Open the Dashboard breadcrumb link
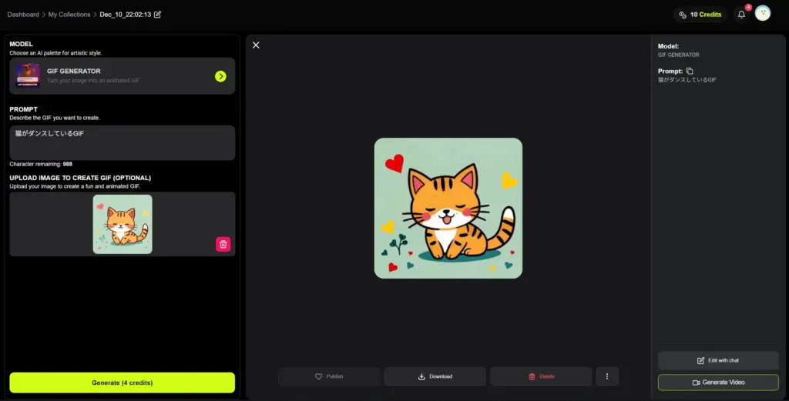Screen dimensions: 789x401 [x=23, y=15]
